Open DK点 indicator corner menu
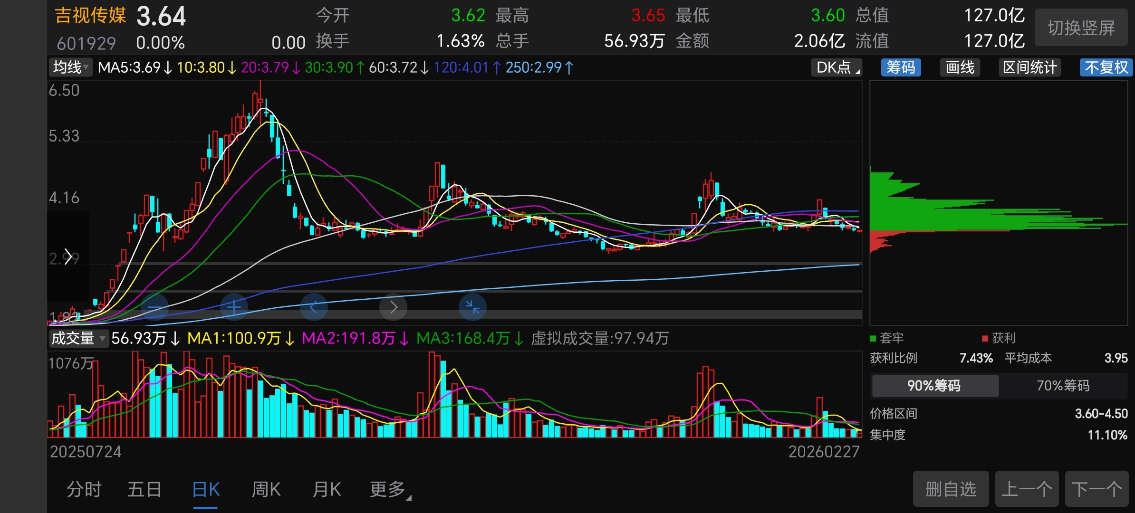 [x=837, y=67]
